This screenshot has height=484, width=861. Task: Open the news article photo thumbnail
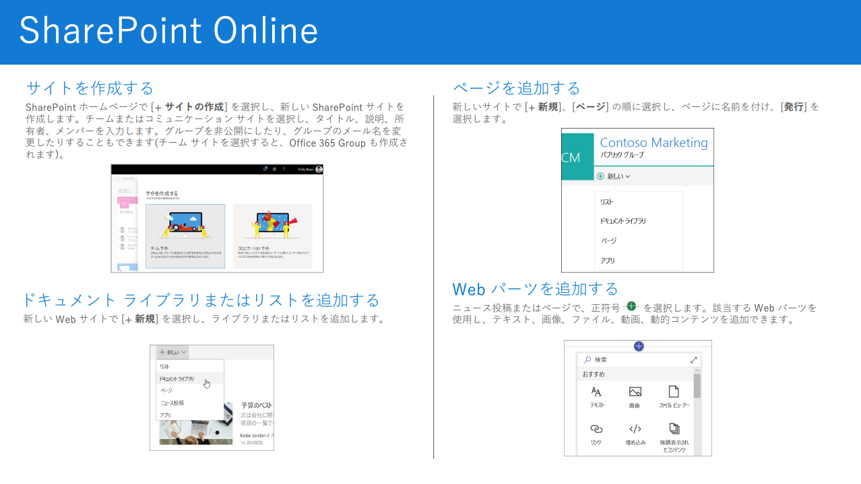pos(195,434)
